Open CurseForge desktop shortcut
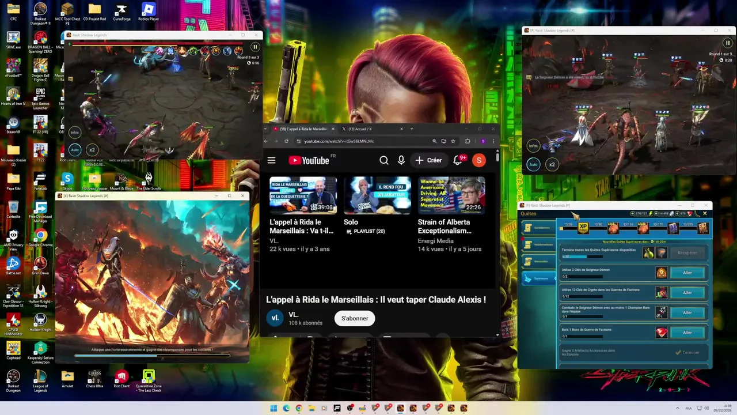 (x=121, y=12)
